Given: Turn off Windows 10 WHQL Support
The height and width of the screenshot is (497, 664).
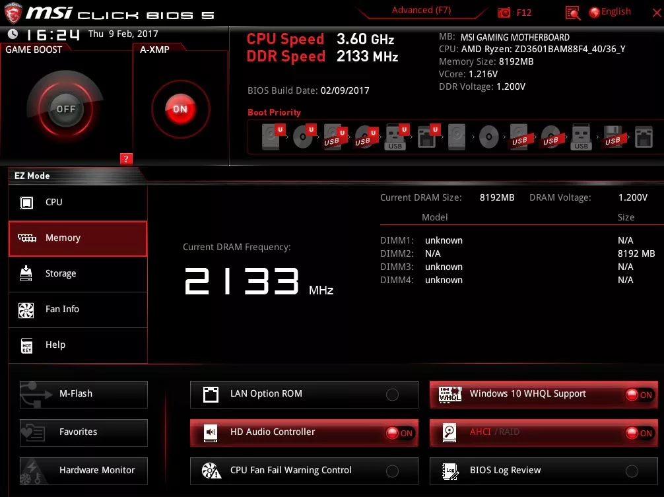Looking at the screenshot, I should tap(639, 395).
